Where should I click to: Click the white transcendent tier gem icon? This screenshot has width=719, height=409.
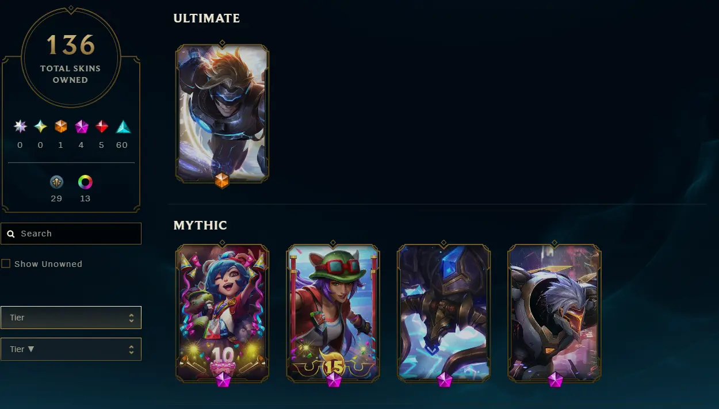click(x=20, y=127)
